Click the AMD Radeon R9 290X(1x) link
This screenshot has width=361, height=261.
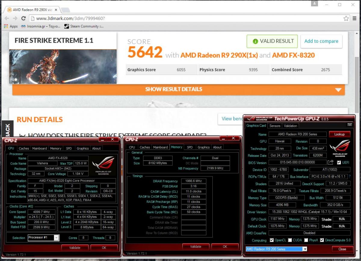[219, 55]
